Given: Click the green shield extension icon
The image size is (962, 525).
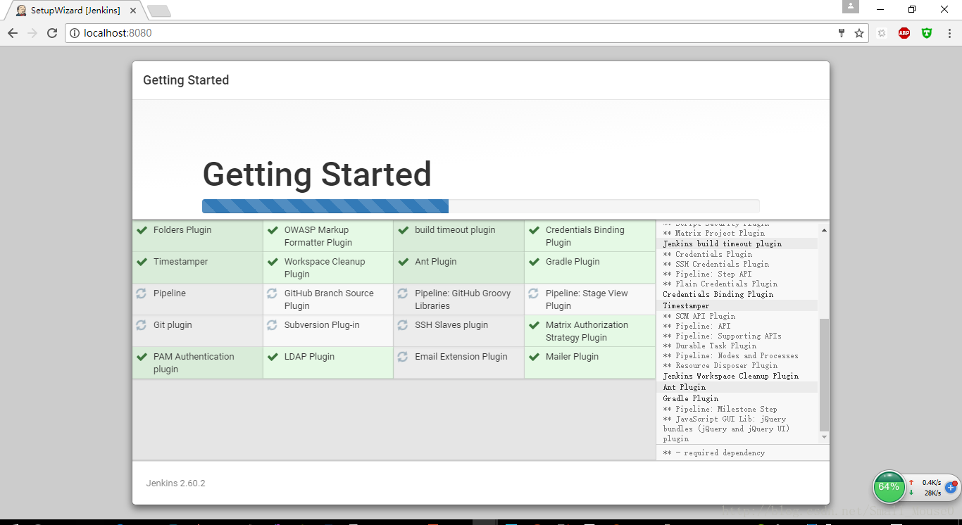Looking at the screenshot, I should pyautogui.click(x=927, y=33).
